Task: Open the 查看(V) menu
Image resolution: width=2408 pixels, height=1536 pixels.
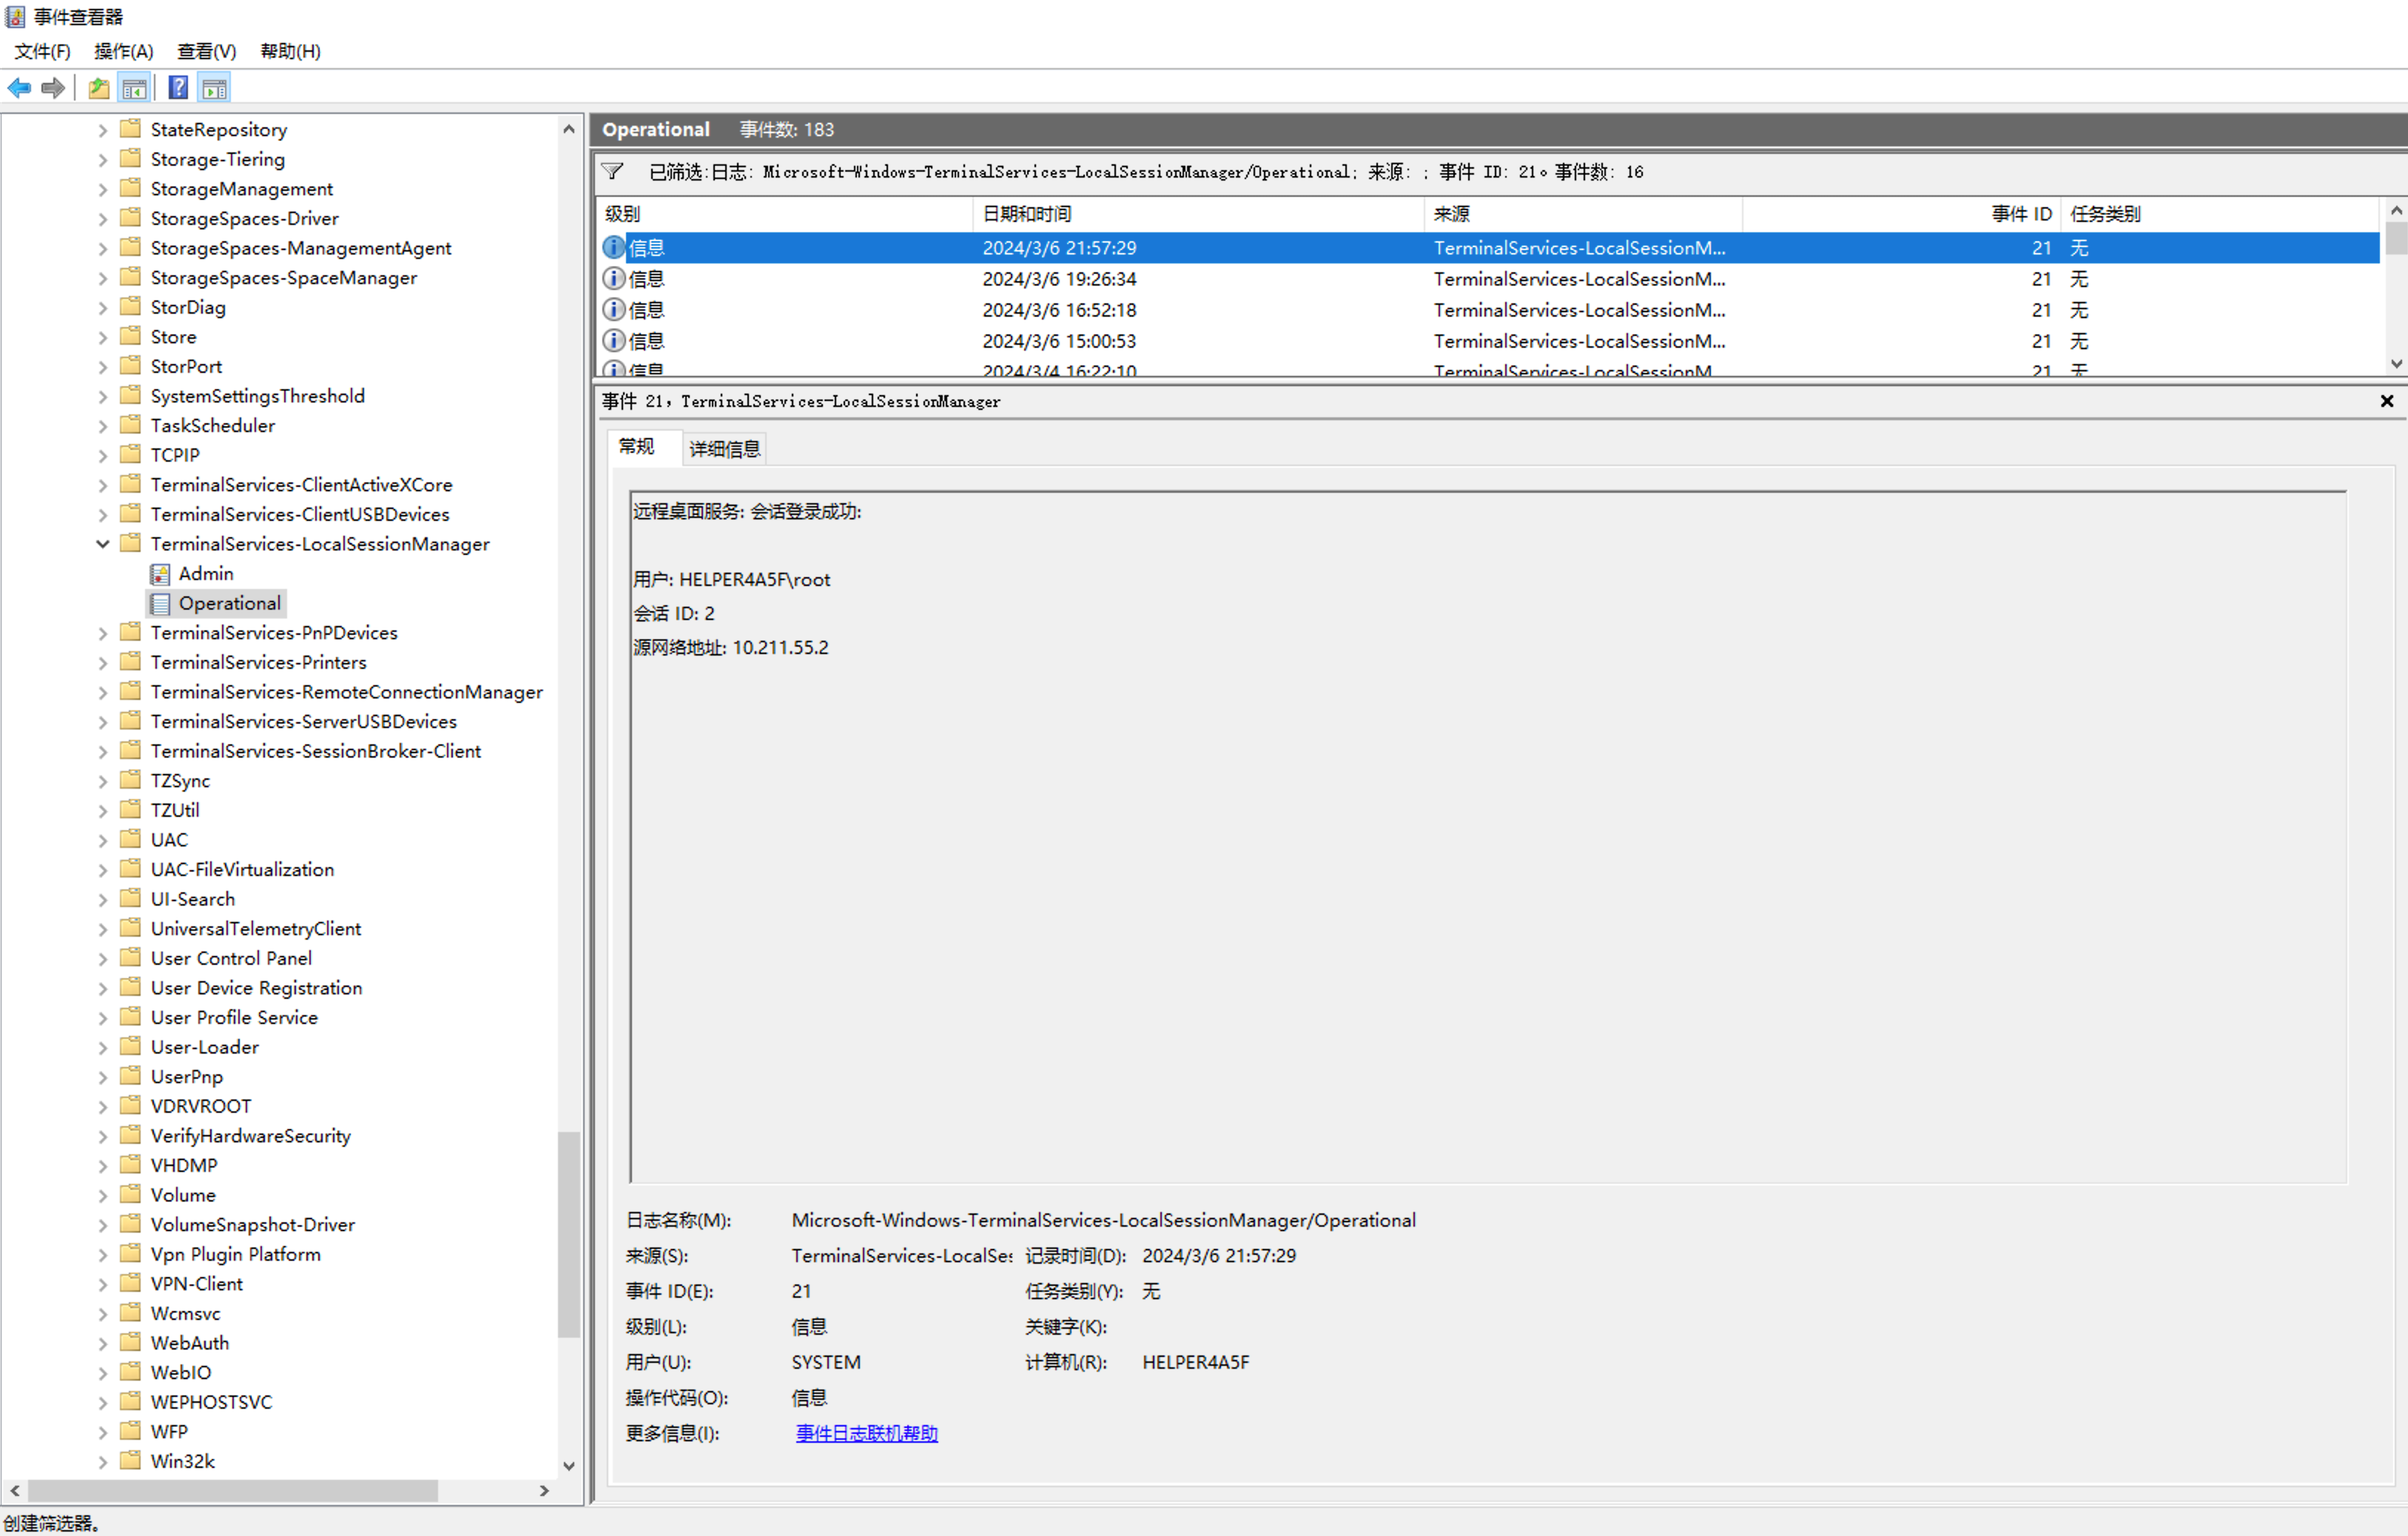Action: click(x=206, y=51)
